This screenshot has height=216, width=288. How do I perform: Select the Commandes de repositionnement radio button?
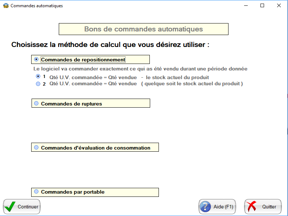coord(36,59)
